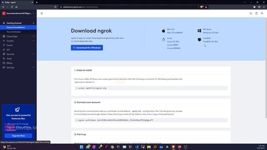Open the tab search dropdown chevron
The width and height of the screenshot is (267, 150).
click(x=244, y=2)
